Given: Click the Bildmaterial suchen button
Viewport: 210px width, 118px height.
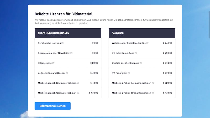Looking at the screenshot, I should pyautogui.click(x=52, y=106).
